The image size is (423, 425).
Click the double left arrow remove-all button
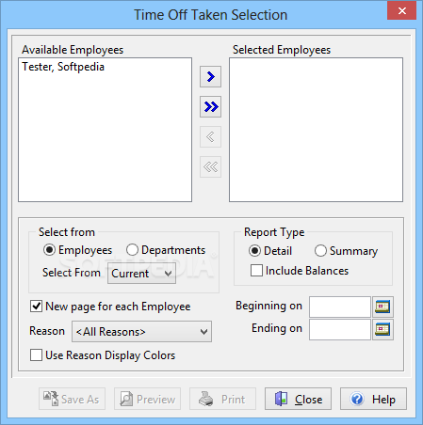(x=210, y=166)
